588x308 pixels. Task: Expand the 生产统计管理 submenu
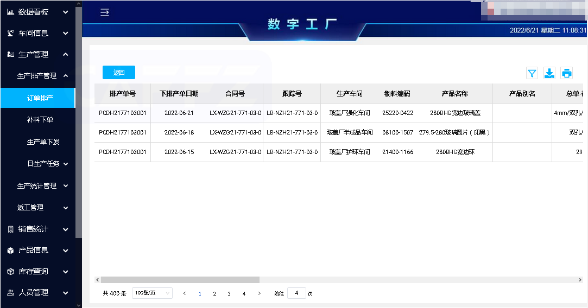66,186
